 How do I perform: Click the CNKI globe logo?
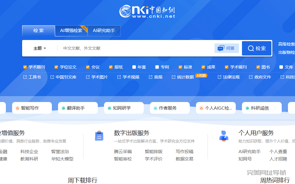click(125, 11)
